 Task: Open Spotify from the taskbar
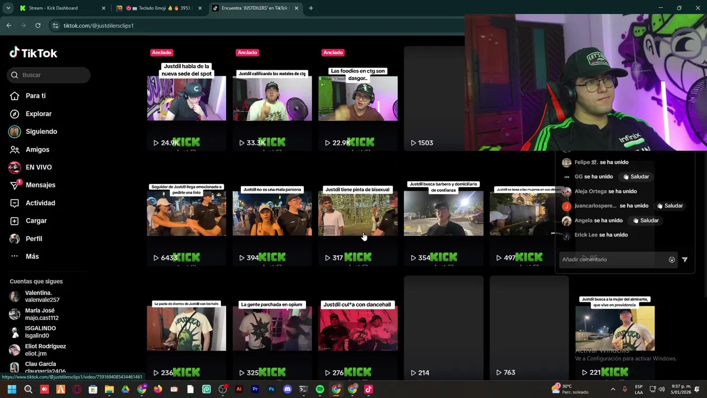(x=320, y=389)
